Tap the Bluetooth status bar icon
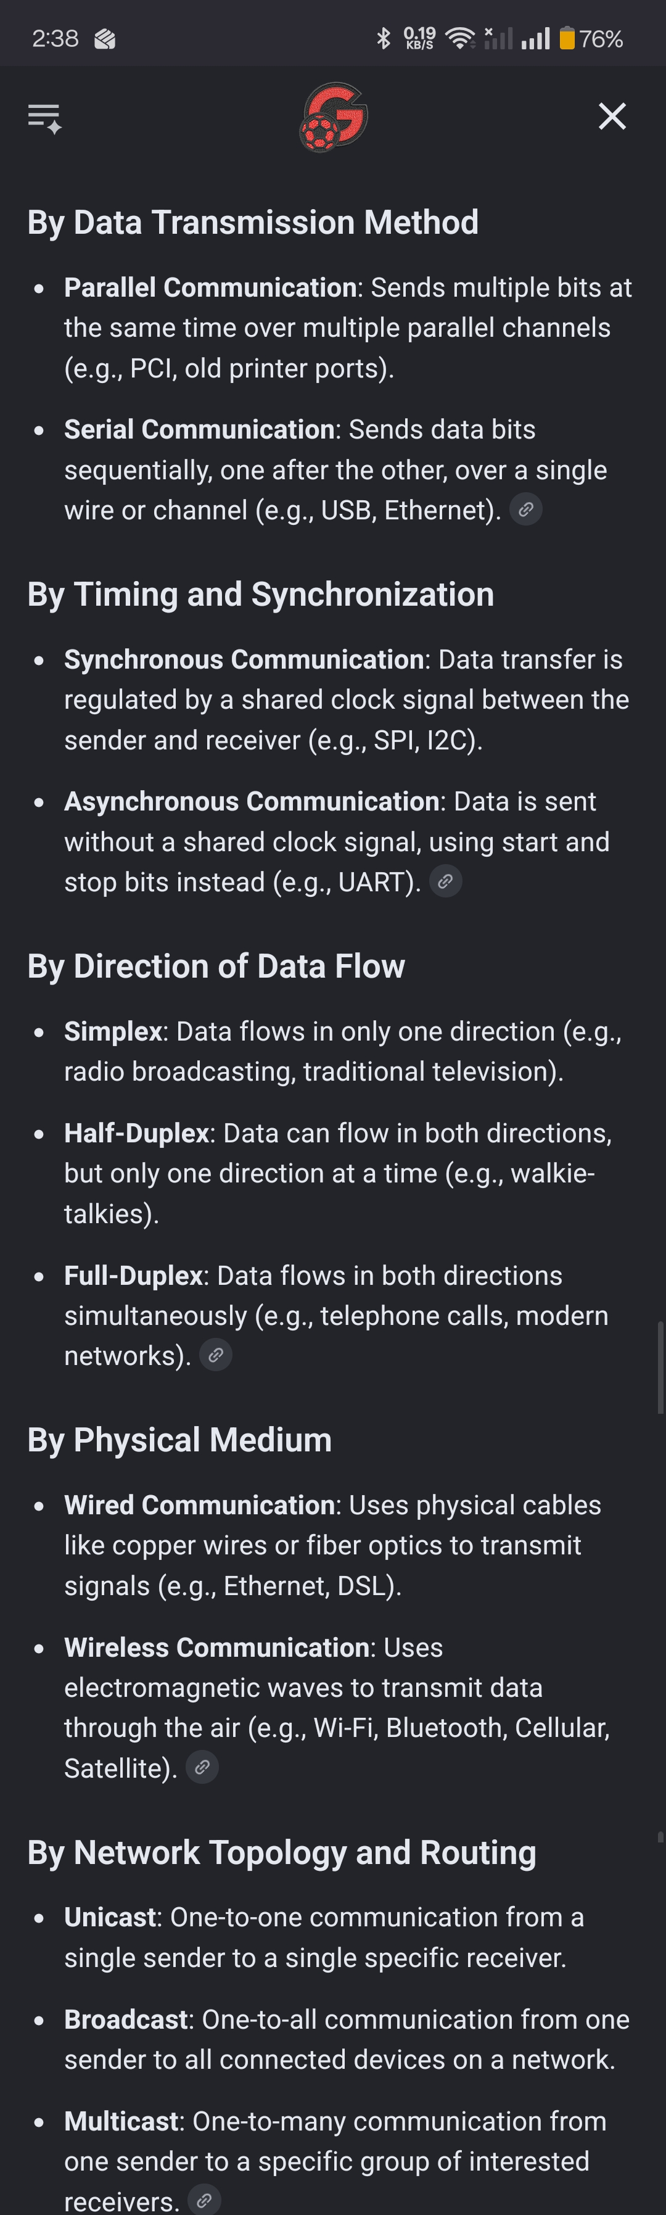The height and width of the screenshot is (2215, 666). pos(384,38)
